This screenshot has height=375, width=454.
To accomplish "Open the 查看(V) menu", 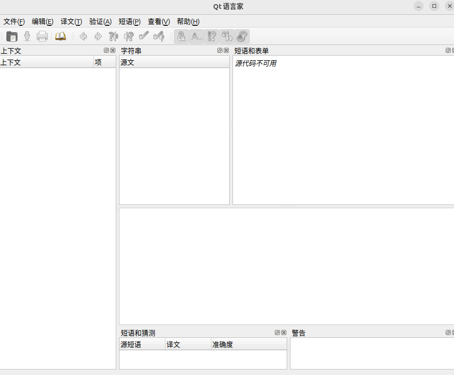I will coord(159,22).
